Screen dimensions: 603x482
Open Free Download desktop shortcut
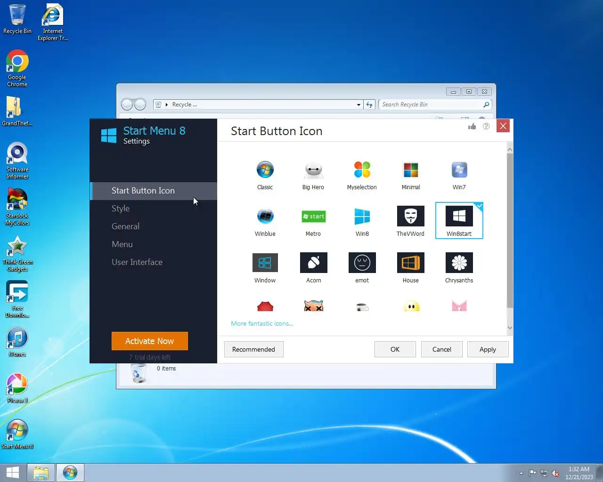coord(17,299)
